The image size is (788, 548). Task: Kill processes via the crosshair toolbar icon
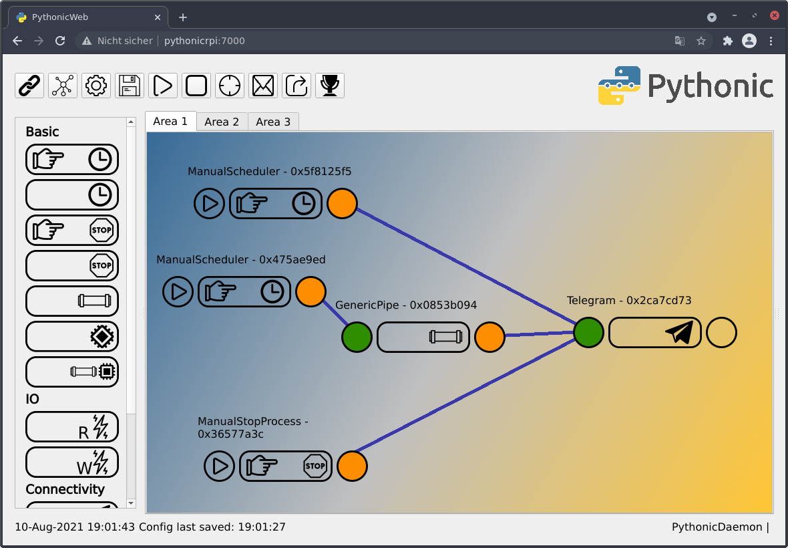point(229,86)
